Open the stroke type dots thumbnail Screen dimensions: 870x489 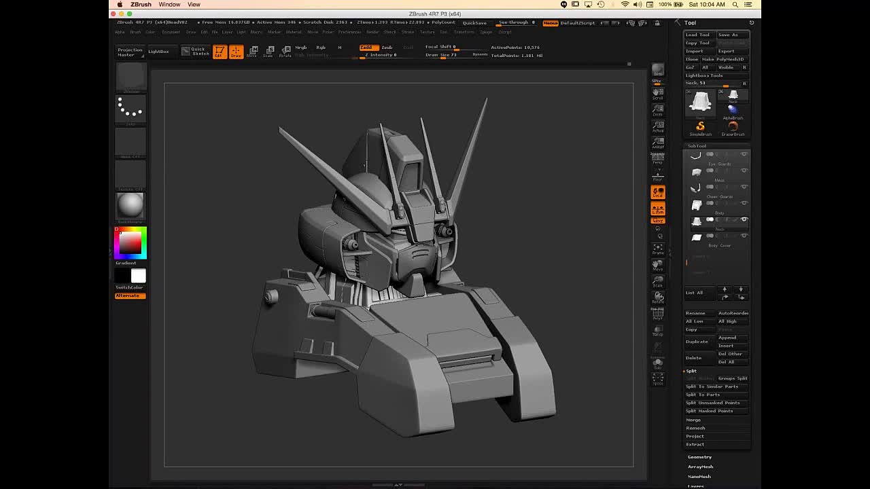130,110
